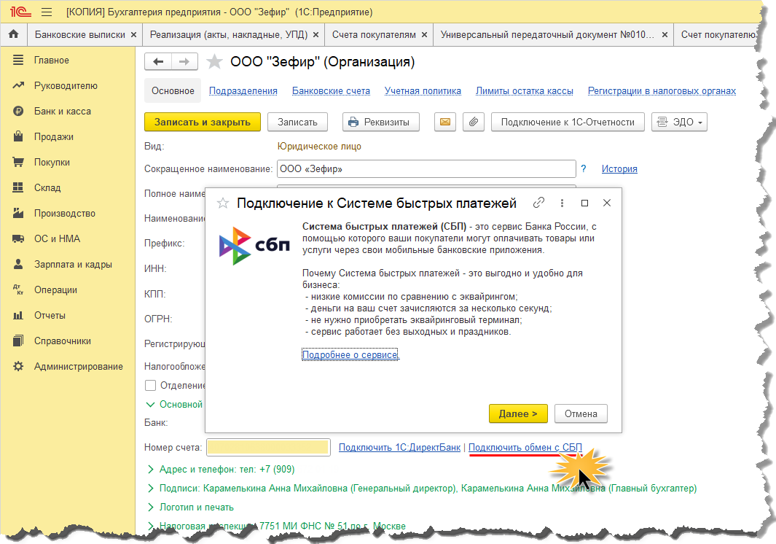Print organization details via Реквизиты button

380,122
